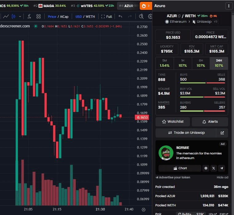Select the line chart type icon
Screen dimensions: 234x215
(6, 16)
